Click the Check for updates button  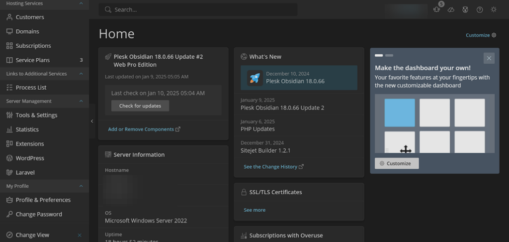point(140,106)
